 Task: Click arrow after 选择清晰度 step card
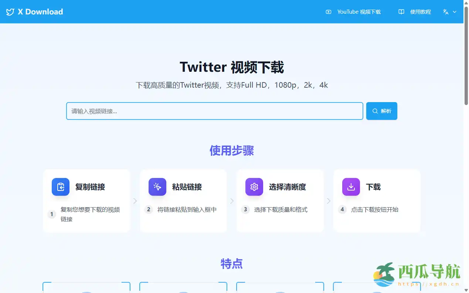coord(329,201)
